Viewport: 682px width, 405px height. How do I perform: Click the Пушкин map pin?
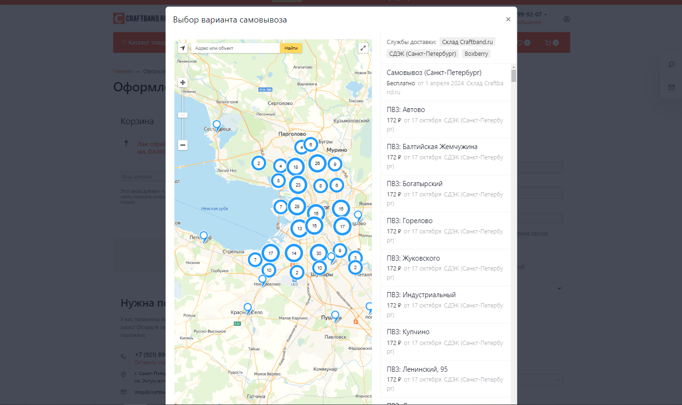[x=335, y=316]
